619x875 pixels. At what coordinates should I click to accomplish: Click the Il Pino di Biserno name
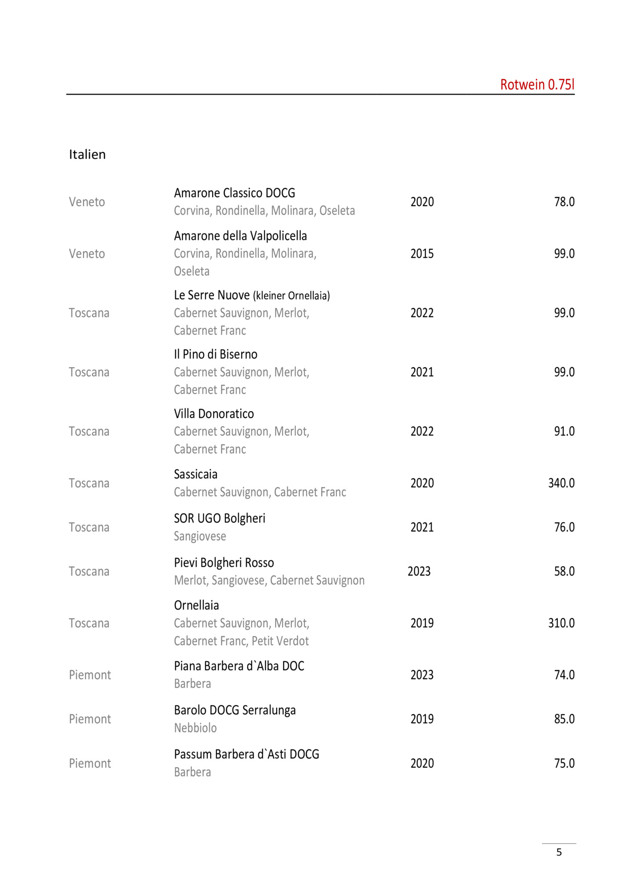click(x=215, y=354)
